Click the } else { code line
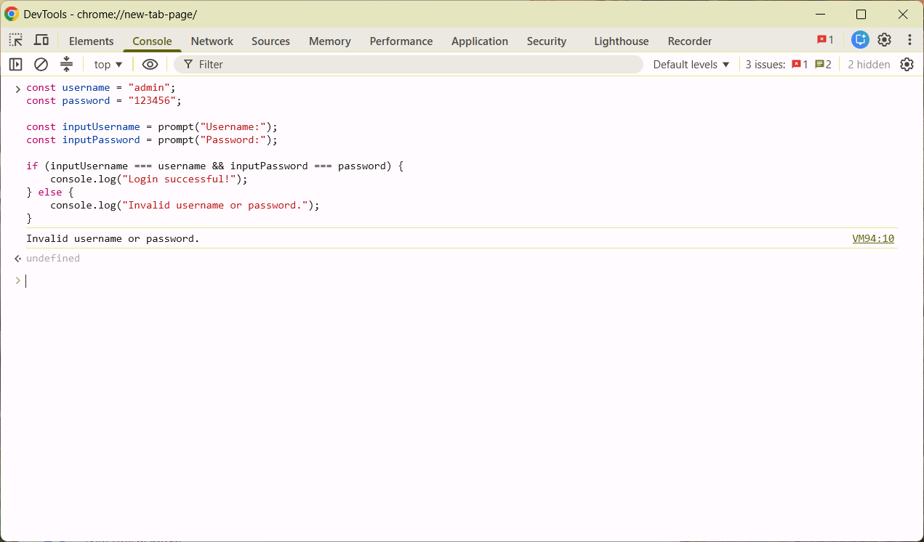The image size is (924, 542). 50,192
